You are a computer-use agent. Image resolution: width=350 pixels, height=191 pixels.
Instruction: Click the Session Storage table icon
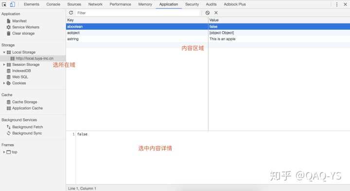(x=9, y=65)
